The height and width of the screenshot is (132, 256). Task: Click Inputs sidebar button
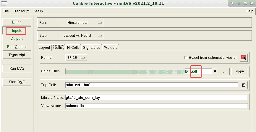[x=17, y=31]
